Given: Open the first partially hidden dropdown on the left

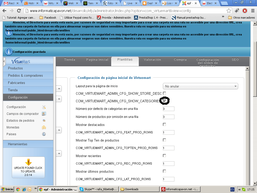Looking at the screenshot, I should [59, 89].
